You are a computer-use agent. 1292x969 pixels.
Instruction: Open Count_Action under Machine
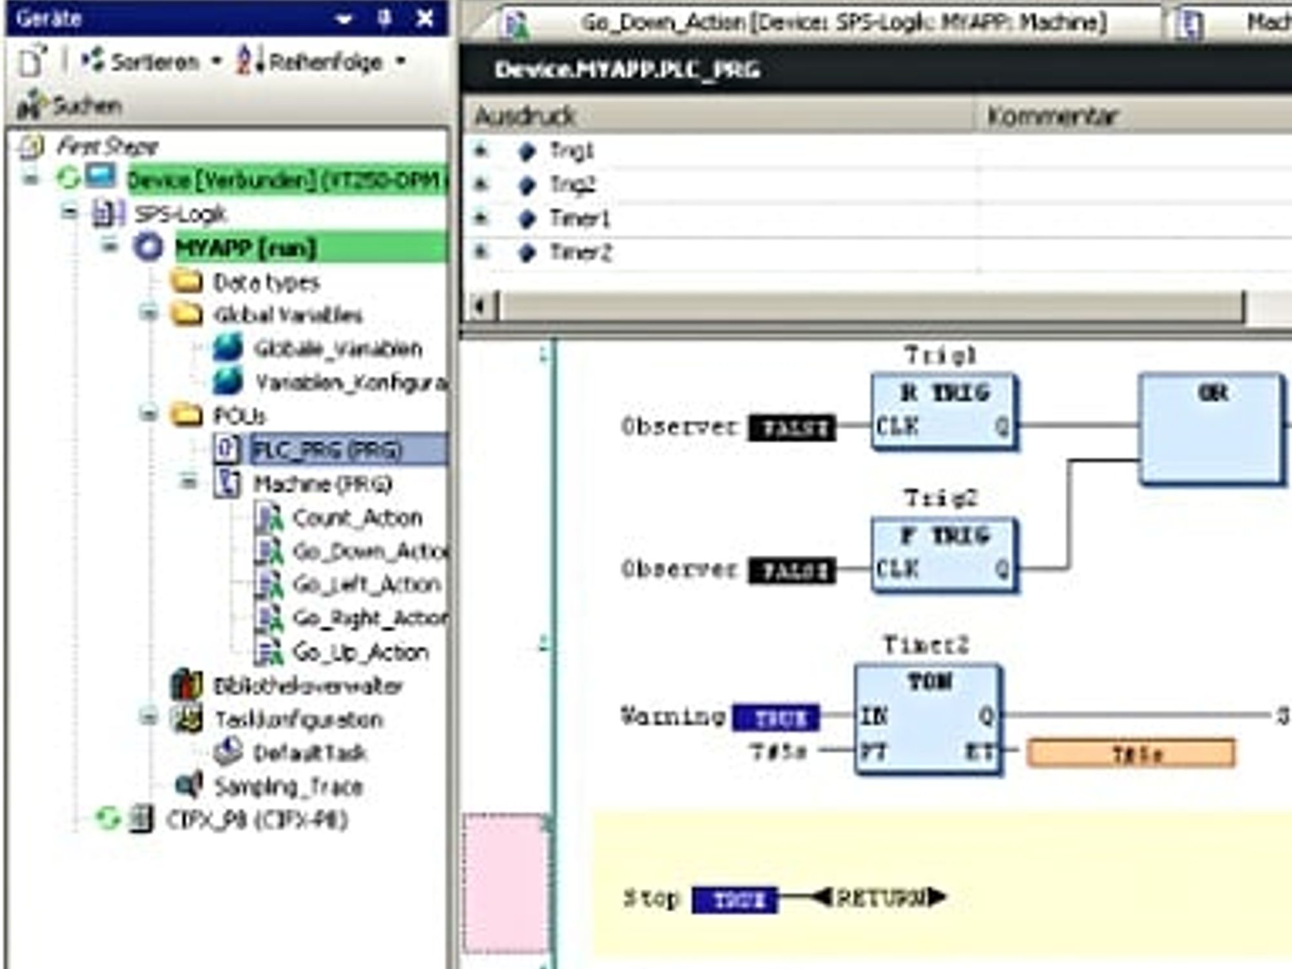[x=357, y=517]
